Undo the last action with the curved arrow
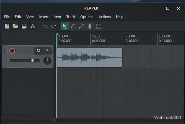The width and height of the screenshot is (185, 124). [45, 26]
